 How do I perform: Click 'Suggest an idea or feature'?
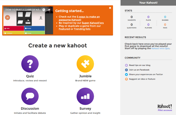(x=142, y=79)
